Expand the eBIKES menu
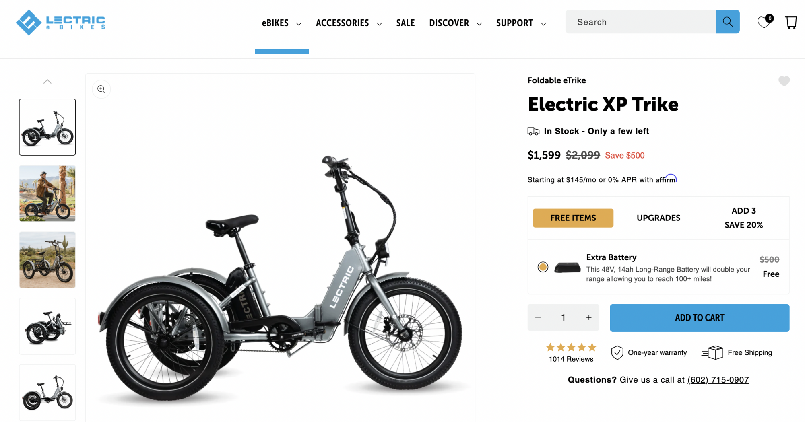The image size is (805, 422). point(281,23)
